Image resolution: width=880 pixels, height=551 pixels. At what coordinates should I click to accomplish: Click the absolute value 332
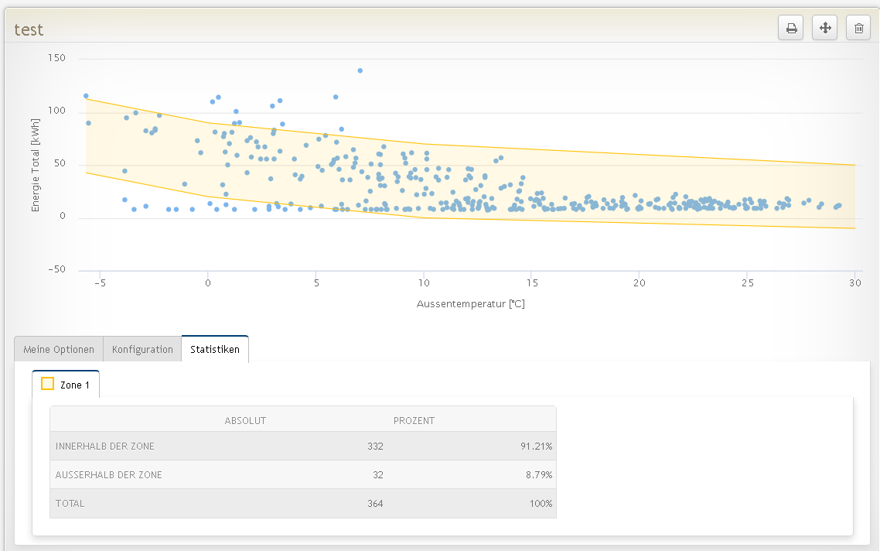pos(376,447)
